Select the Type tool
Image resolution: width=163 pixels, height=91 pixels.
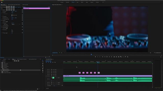[x=43, y=72]
